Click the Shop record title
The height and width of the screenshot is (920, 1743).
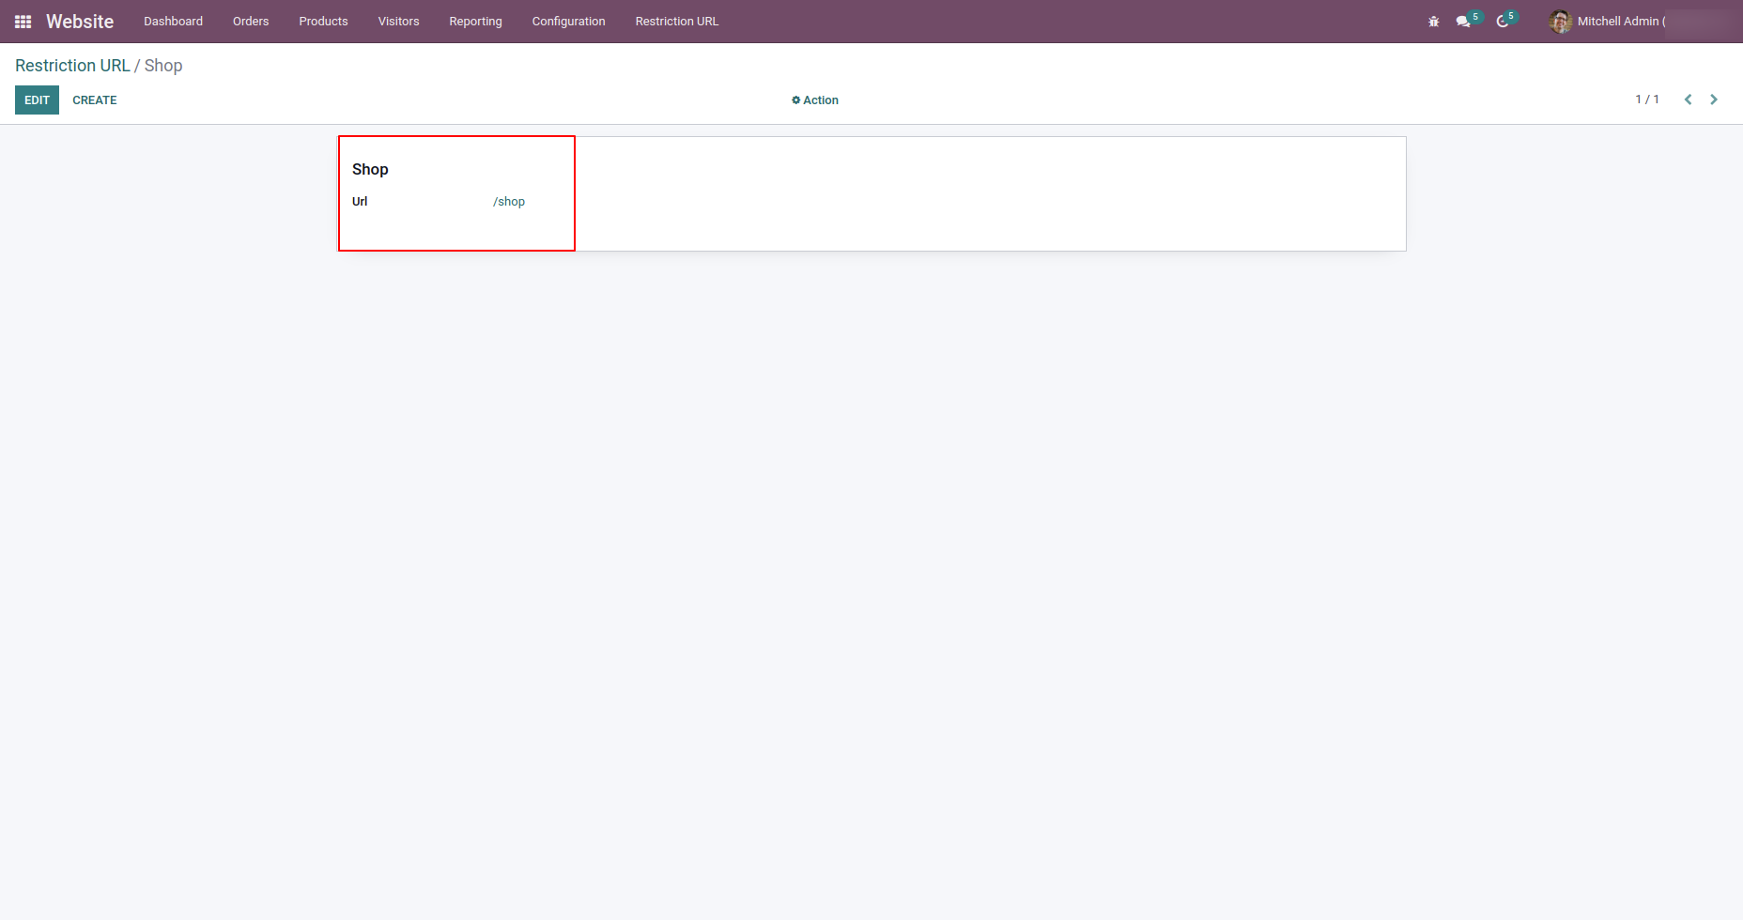click(x=370, y=169)
